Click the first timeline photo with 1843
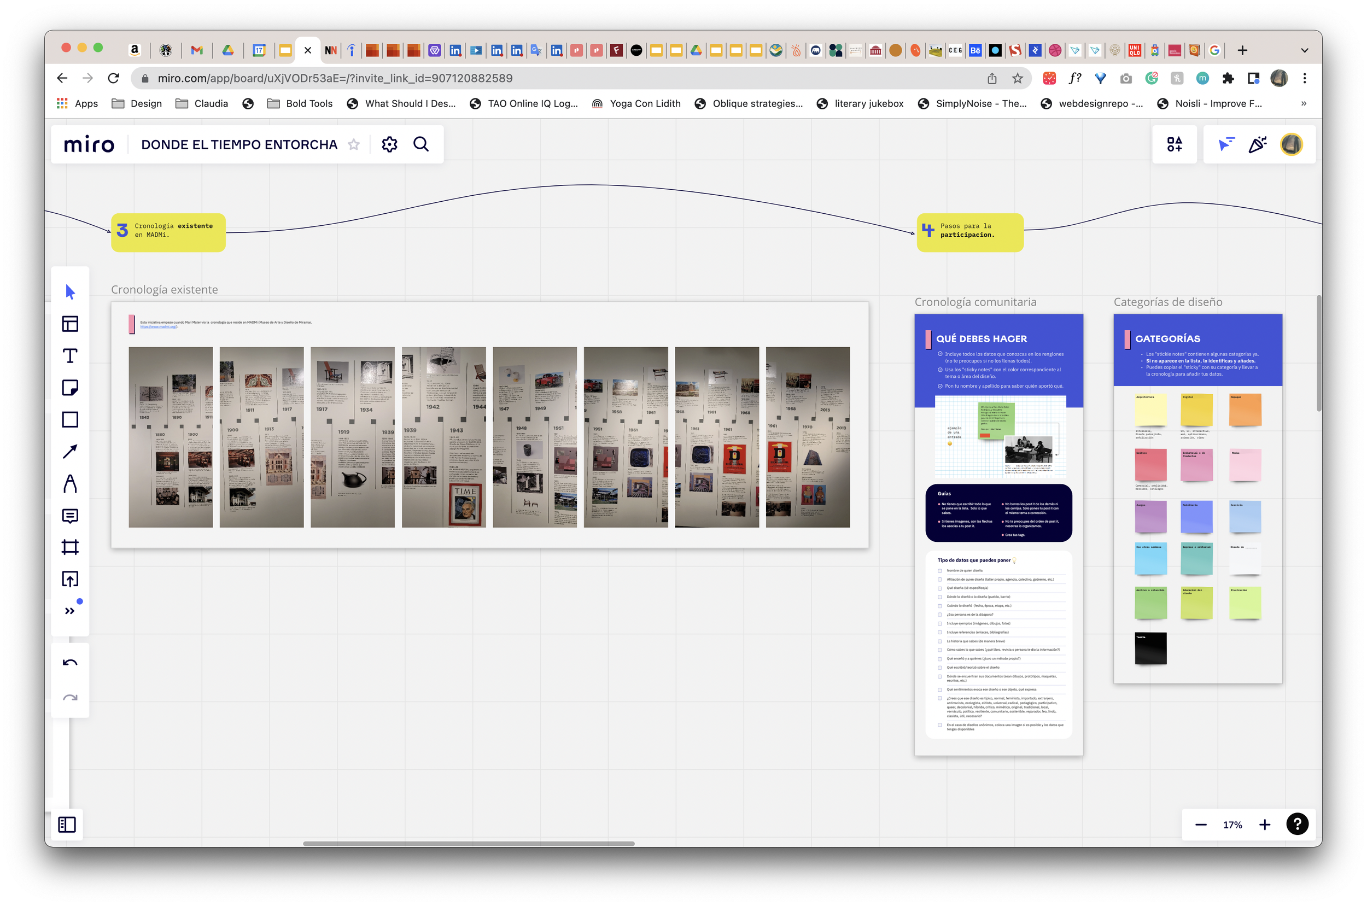 [171, 437]
